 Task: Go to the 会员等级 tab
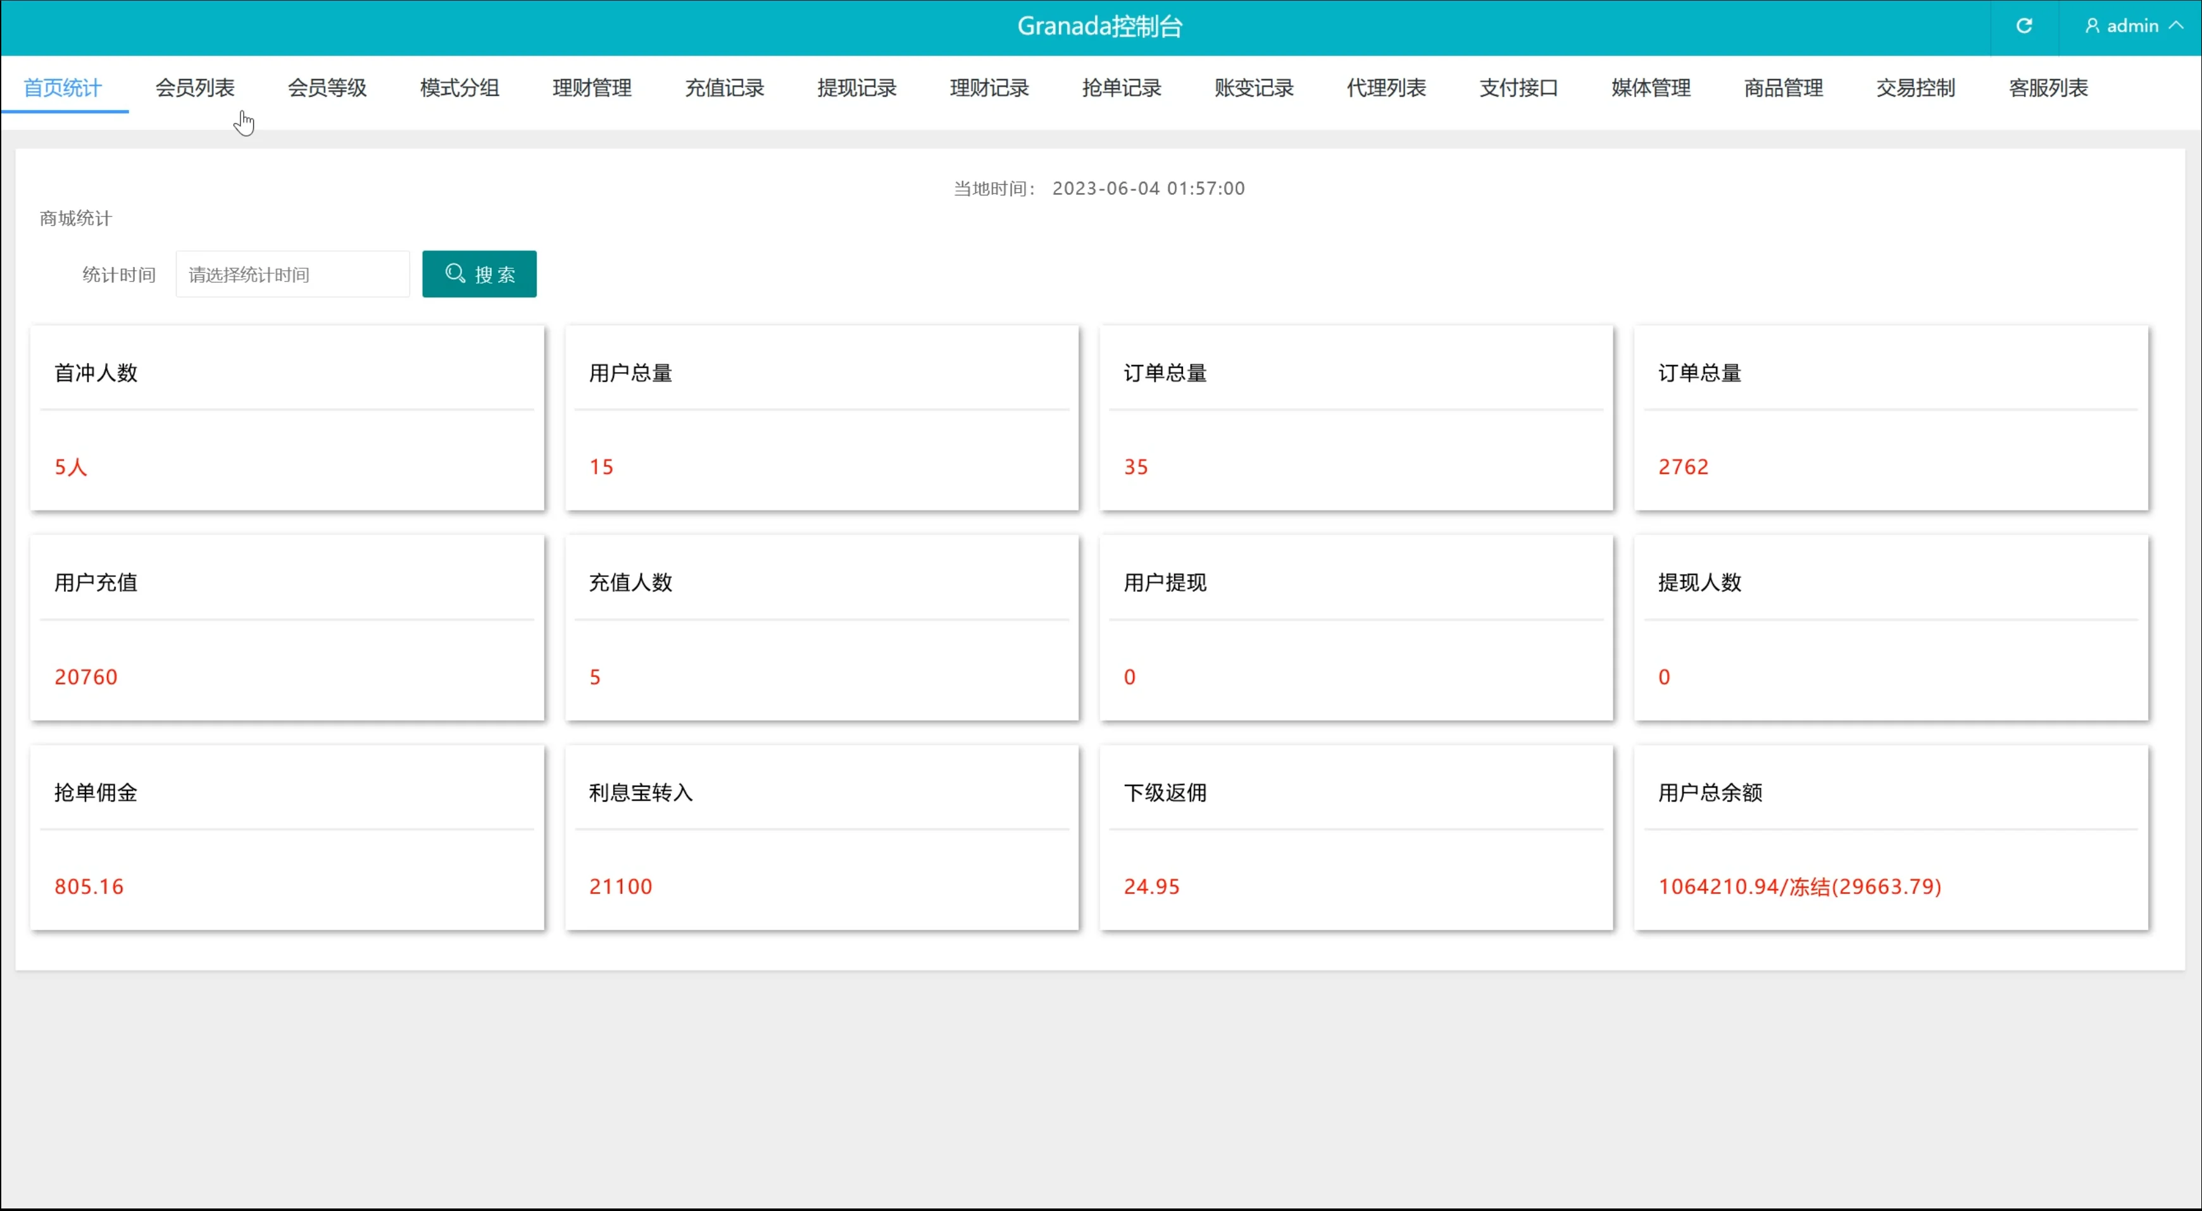coord(327,88)
